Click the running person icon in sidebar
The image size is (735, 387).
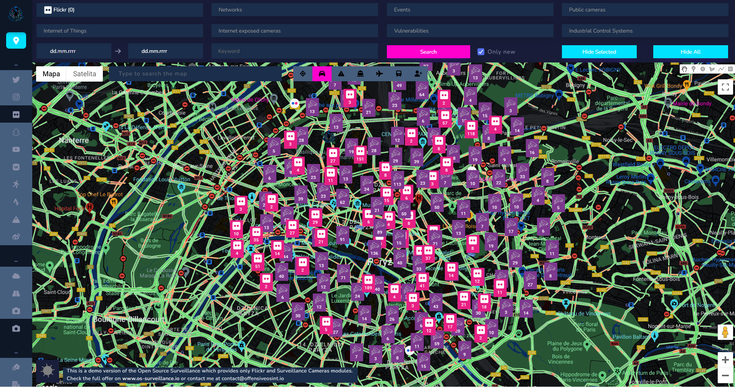click(16, 184)
